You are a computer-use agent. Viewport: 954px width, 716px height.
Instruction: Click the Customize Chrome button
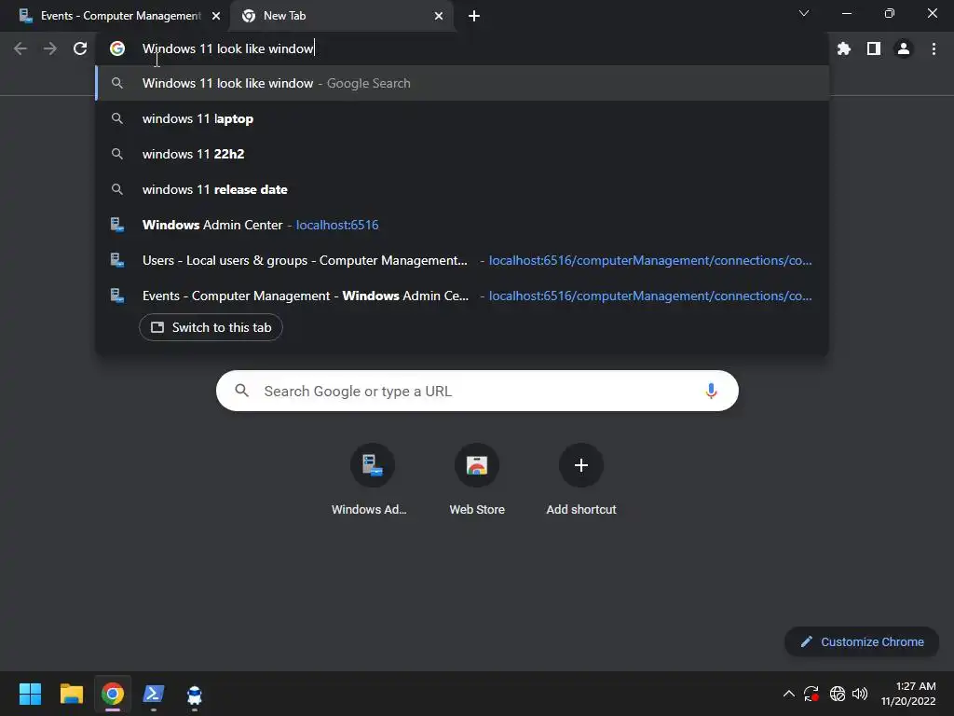click(x=862, y=641)
